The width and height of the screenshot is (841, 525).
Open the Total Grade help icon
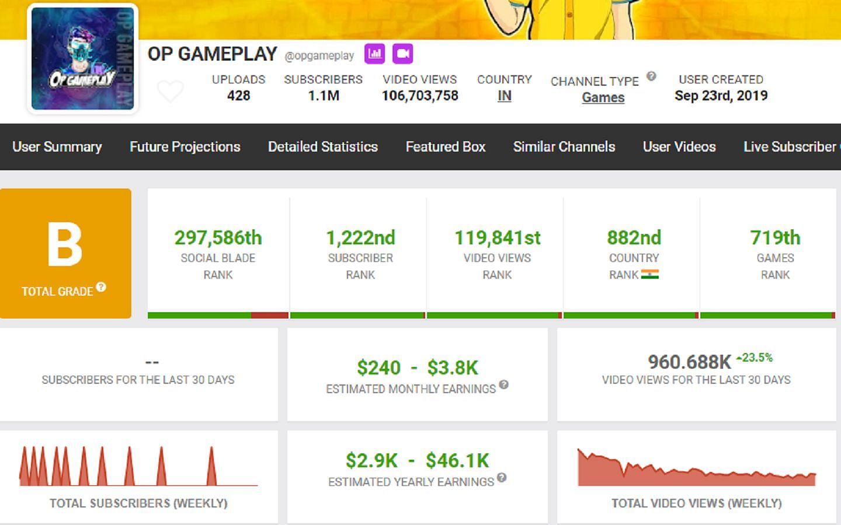coord(101,287)
